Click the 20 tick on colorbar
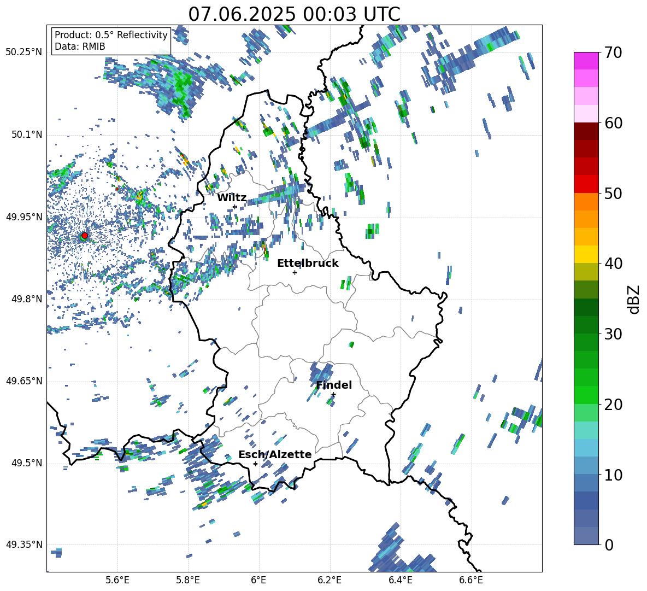This screenshot has width=647, height=591. pos(613,404)
